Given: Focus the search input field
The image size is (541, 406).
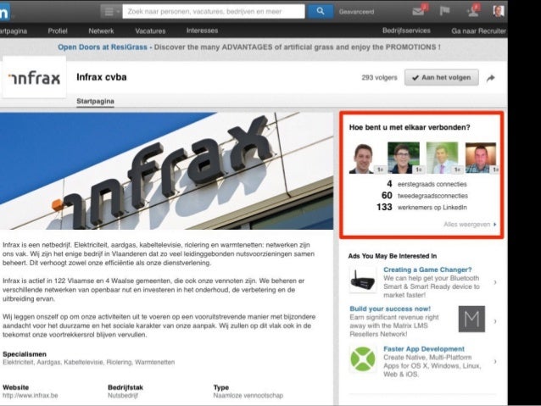Looking at the screenshot, I should 214,11.
